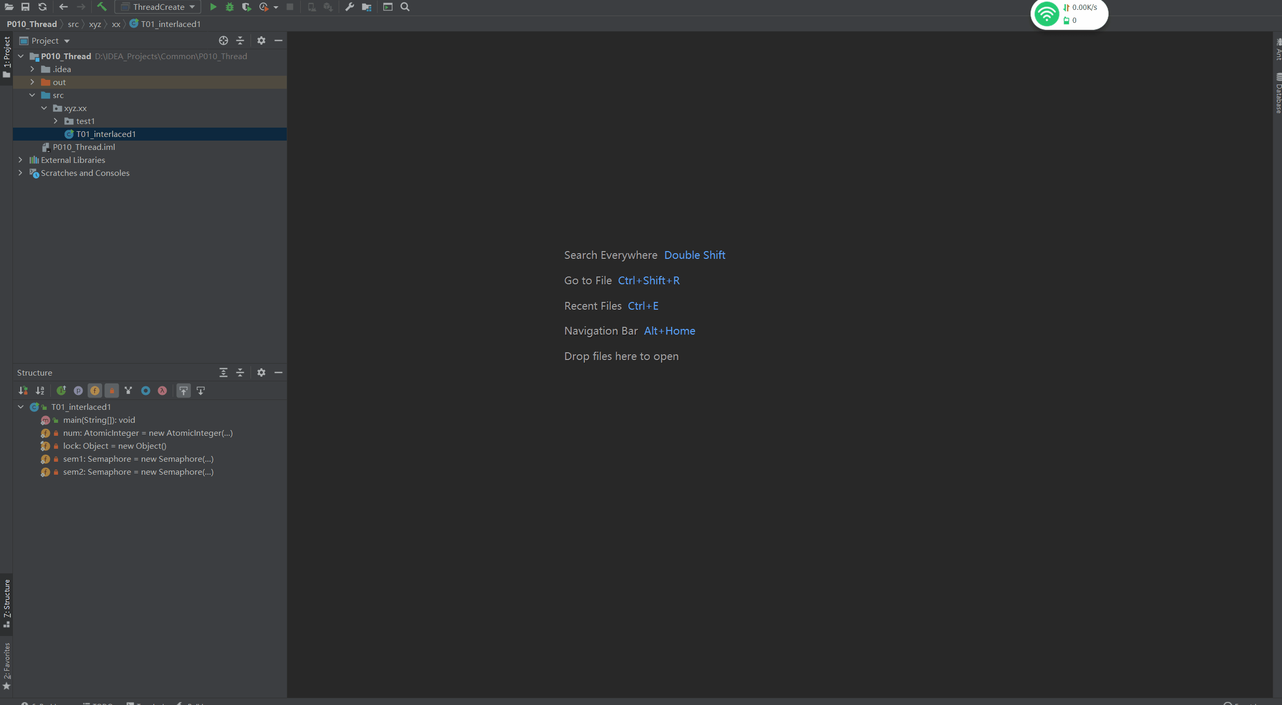Run ThreadCreate with the green Run icon

tap(213, 7)
